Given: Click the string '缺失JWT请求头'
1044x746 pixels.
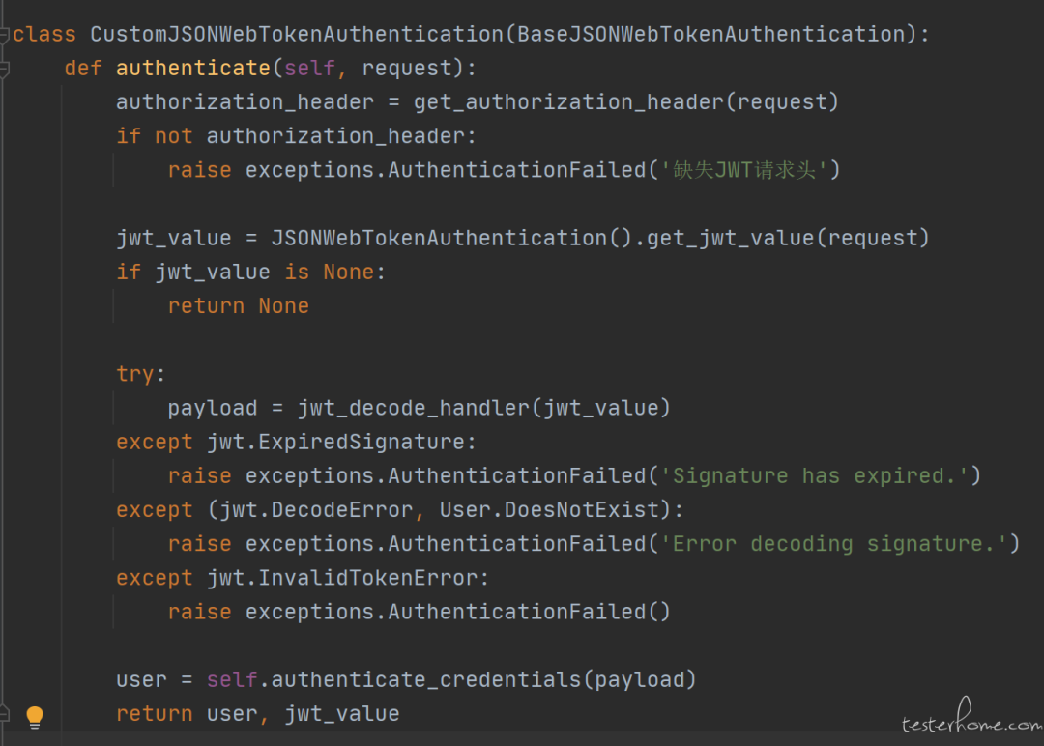Looking at the screenshot, I should [x=744, y=170].
